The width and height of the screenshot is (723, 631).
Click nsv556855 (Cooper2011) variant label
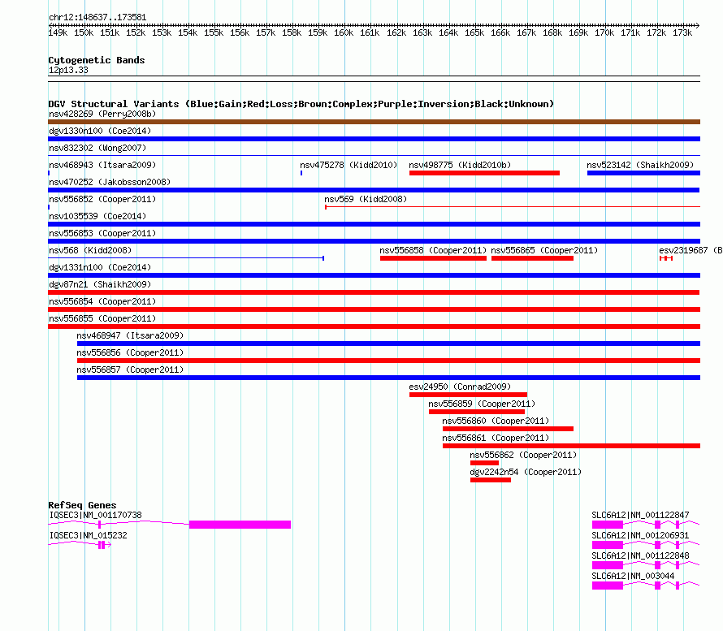(102, 318)
